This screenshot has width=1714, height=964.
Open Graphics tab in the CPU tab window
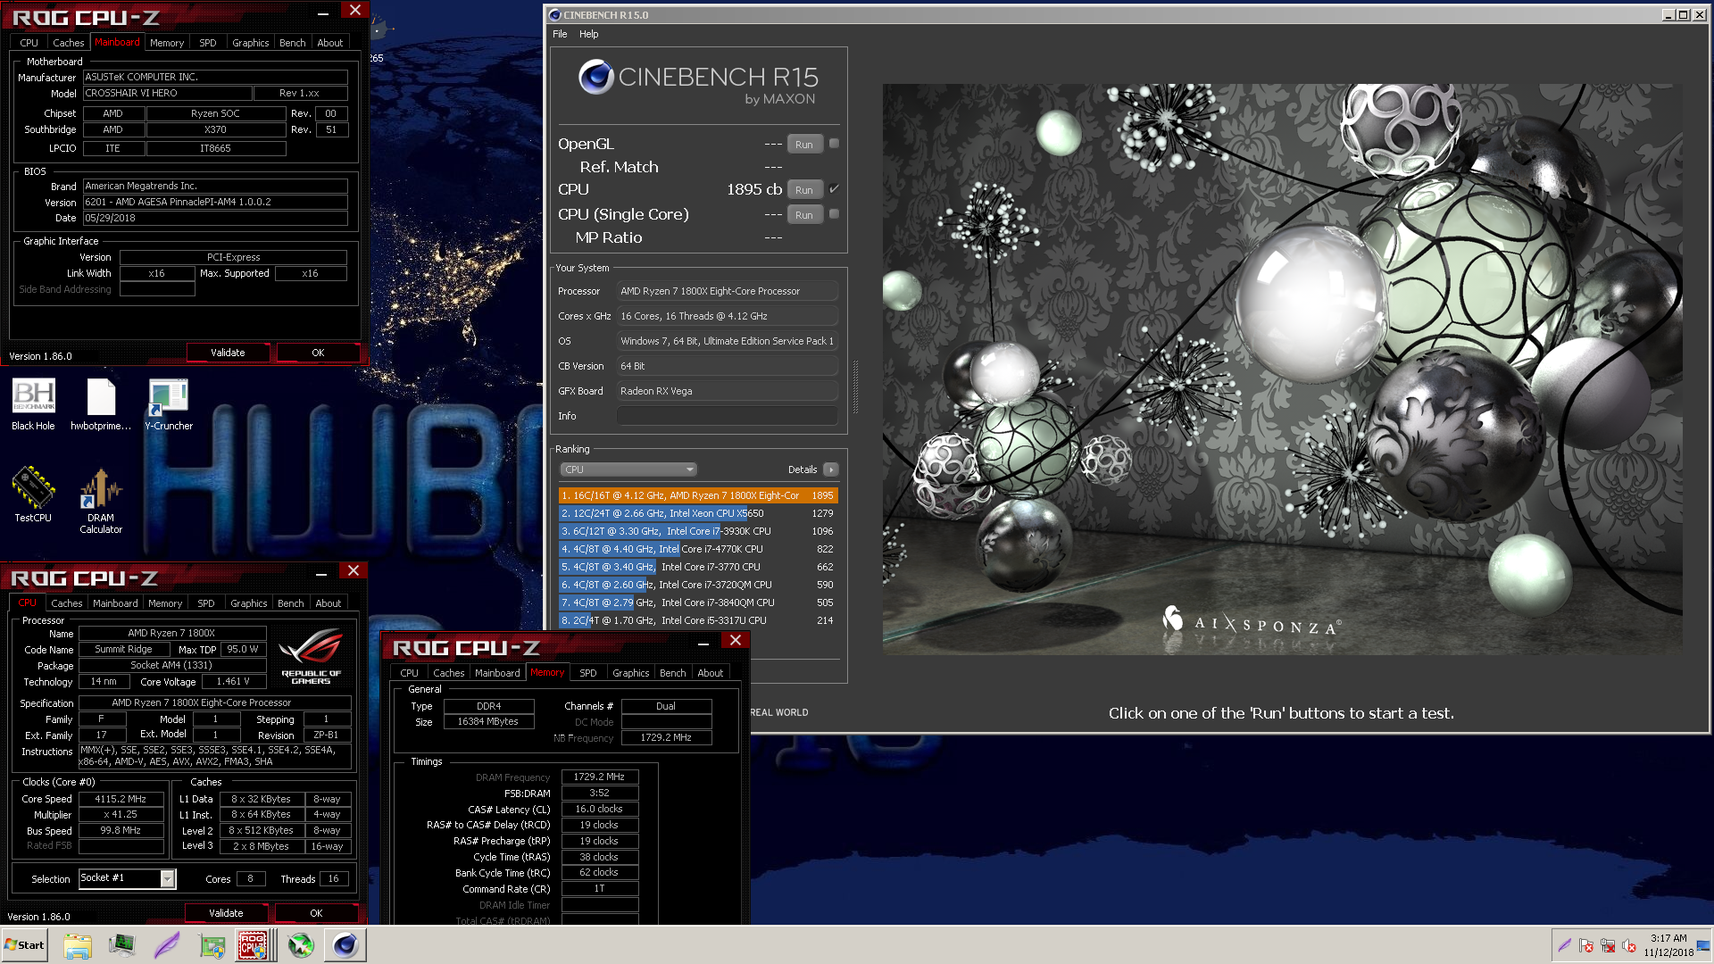(x=249, y=603)
